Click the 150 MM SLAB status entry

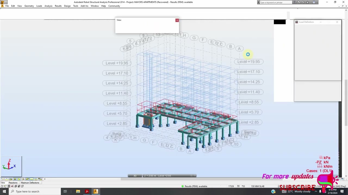click(x=257, y=186)
